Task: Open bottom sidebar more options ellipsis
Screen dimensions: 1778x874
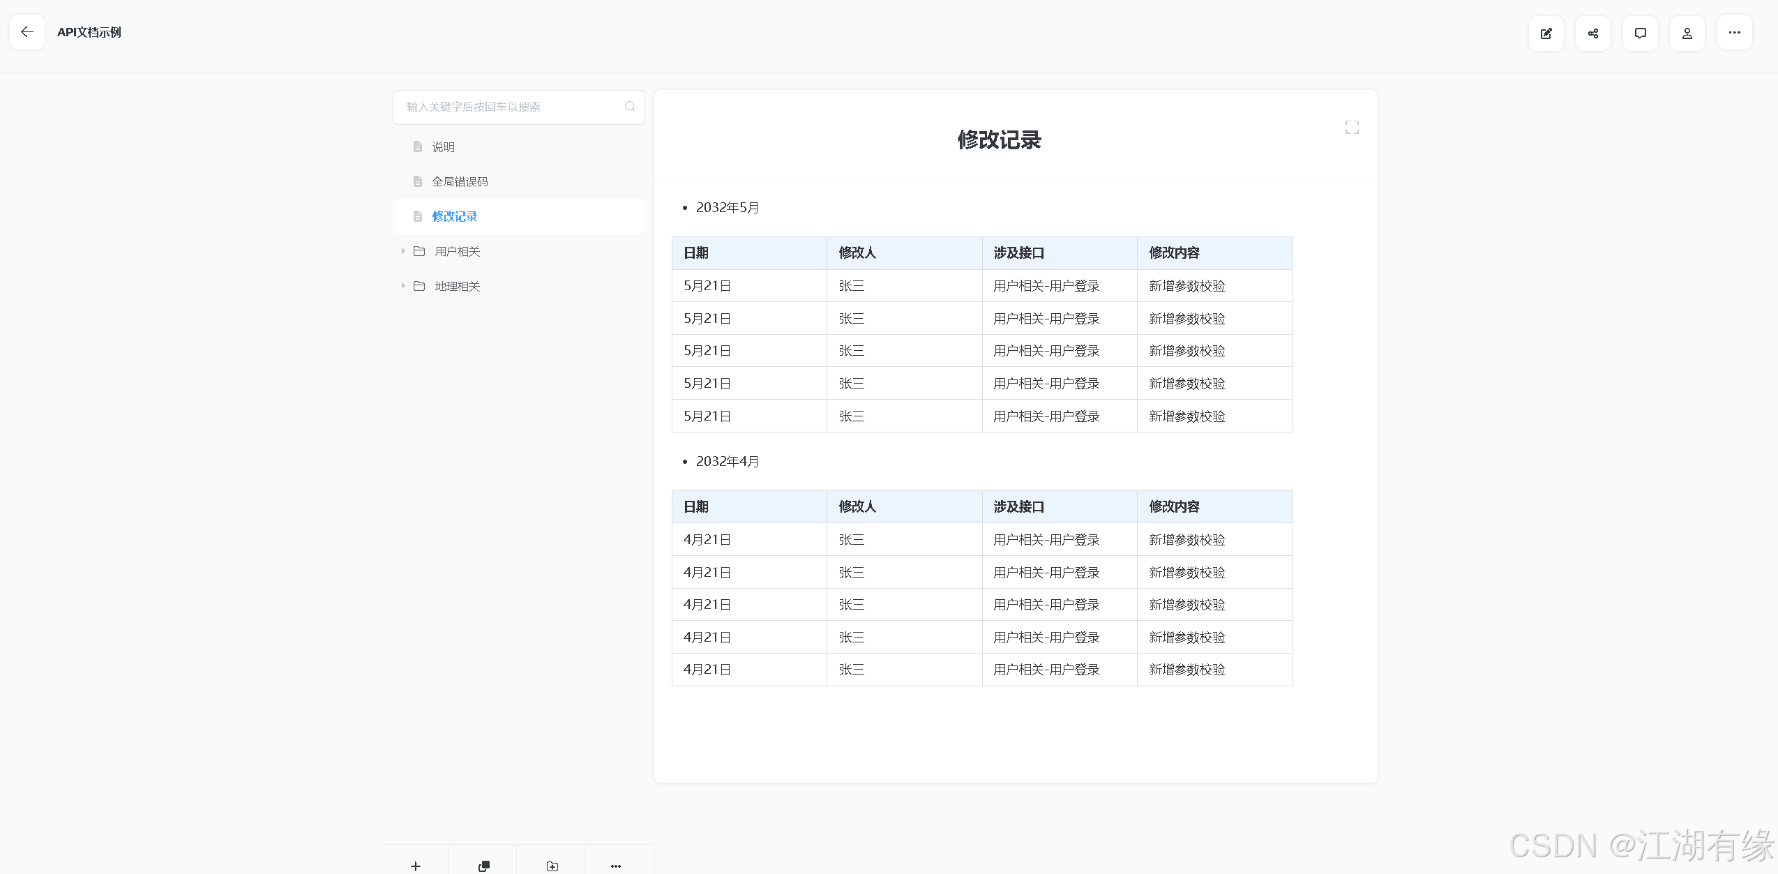Action: (x=615, y=866)
